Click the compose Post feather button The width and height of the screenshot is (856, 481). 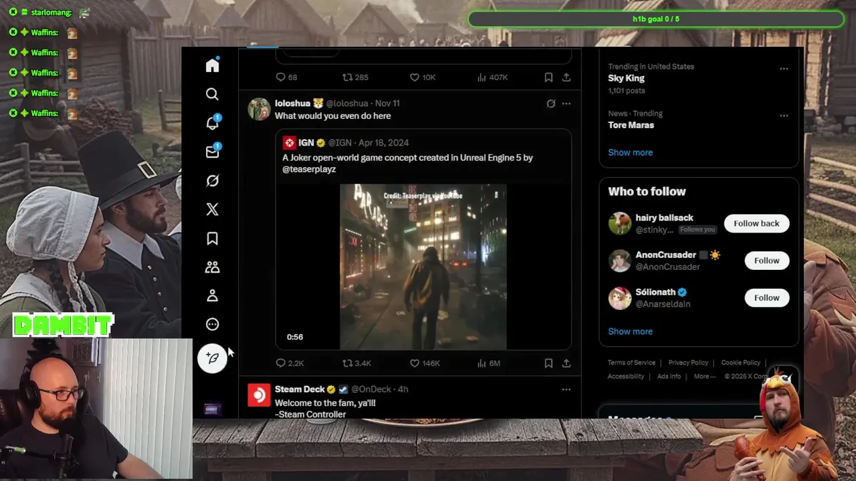212,358
